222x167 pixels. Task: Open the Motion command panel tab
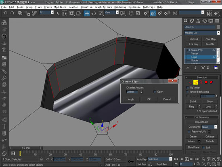coord(205,21)
